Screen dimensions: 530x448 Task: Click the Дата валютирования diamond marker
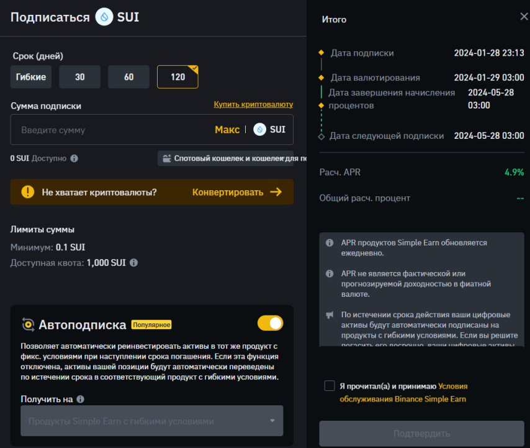pyautogui.click(x=321, y=77)
